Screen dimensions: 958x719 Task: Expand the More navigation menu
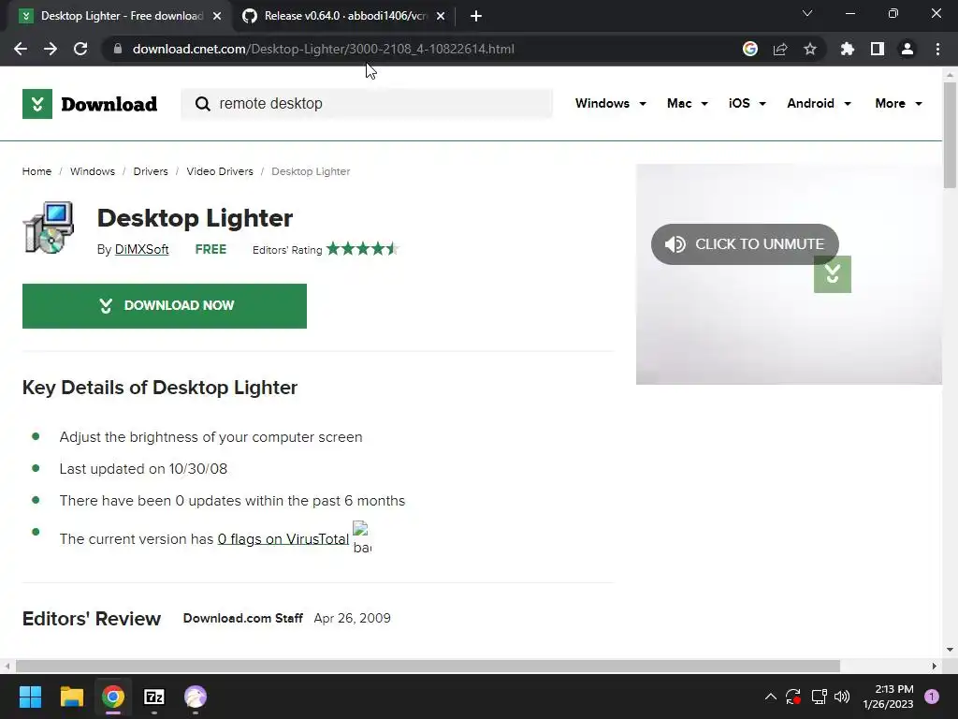tap(898, 103)
